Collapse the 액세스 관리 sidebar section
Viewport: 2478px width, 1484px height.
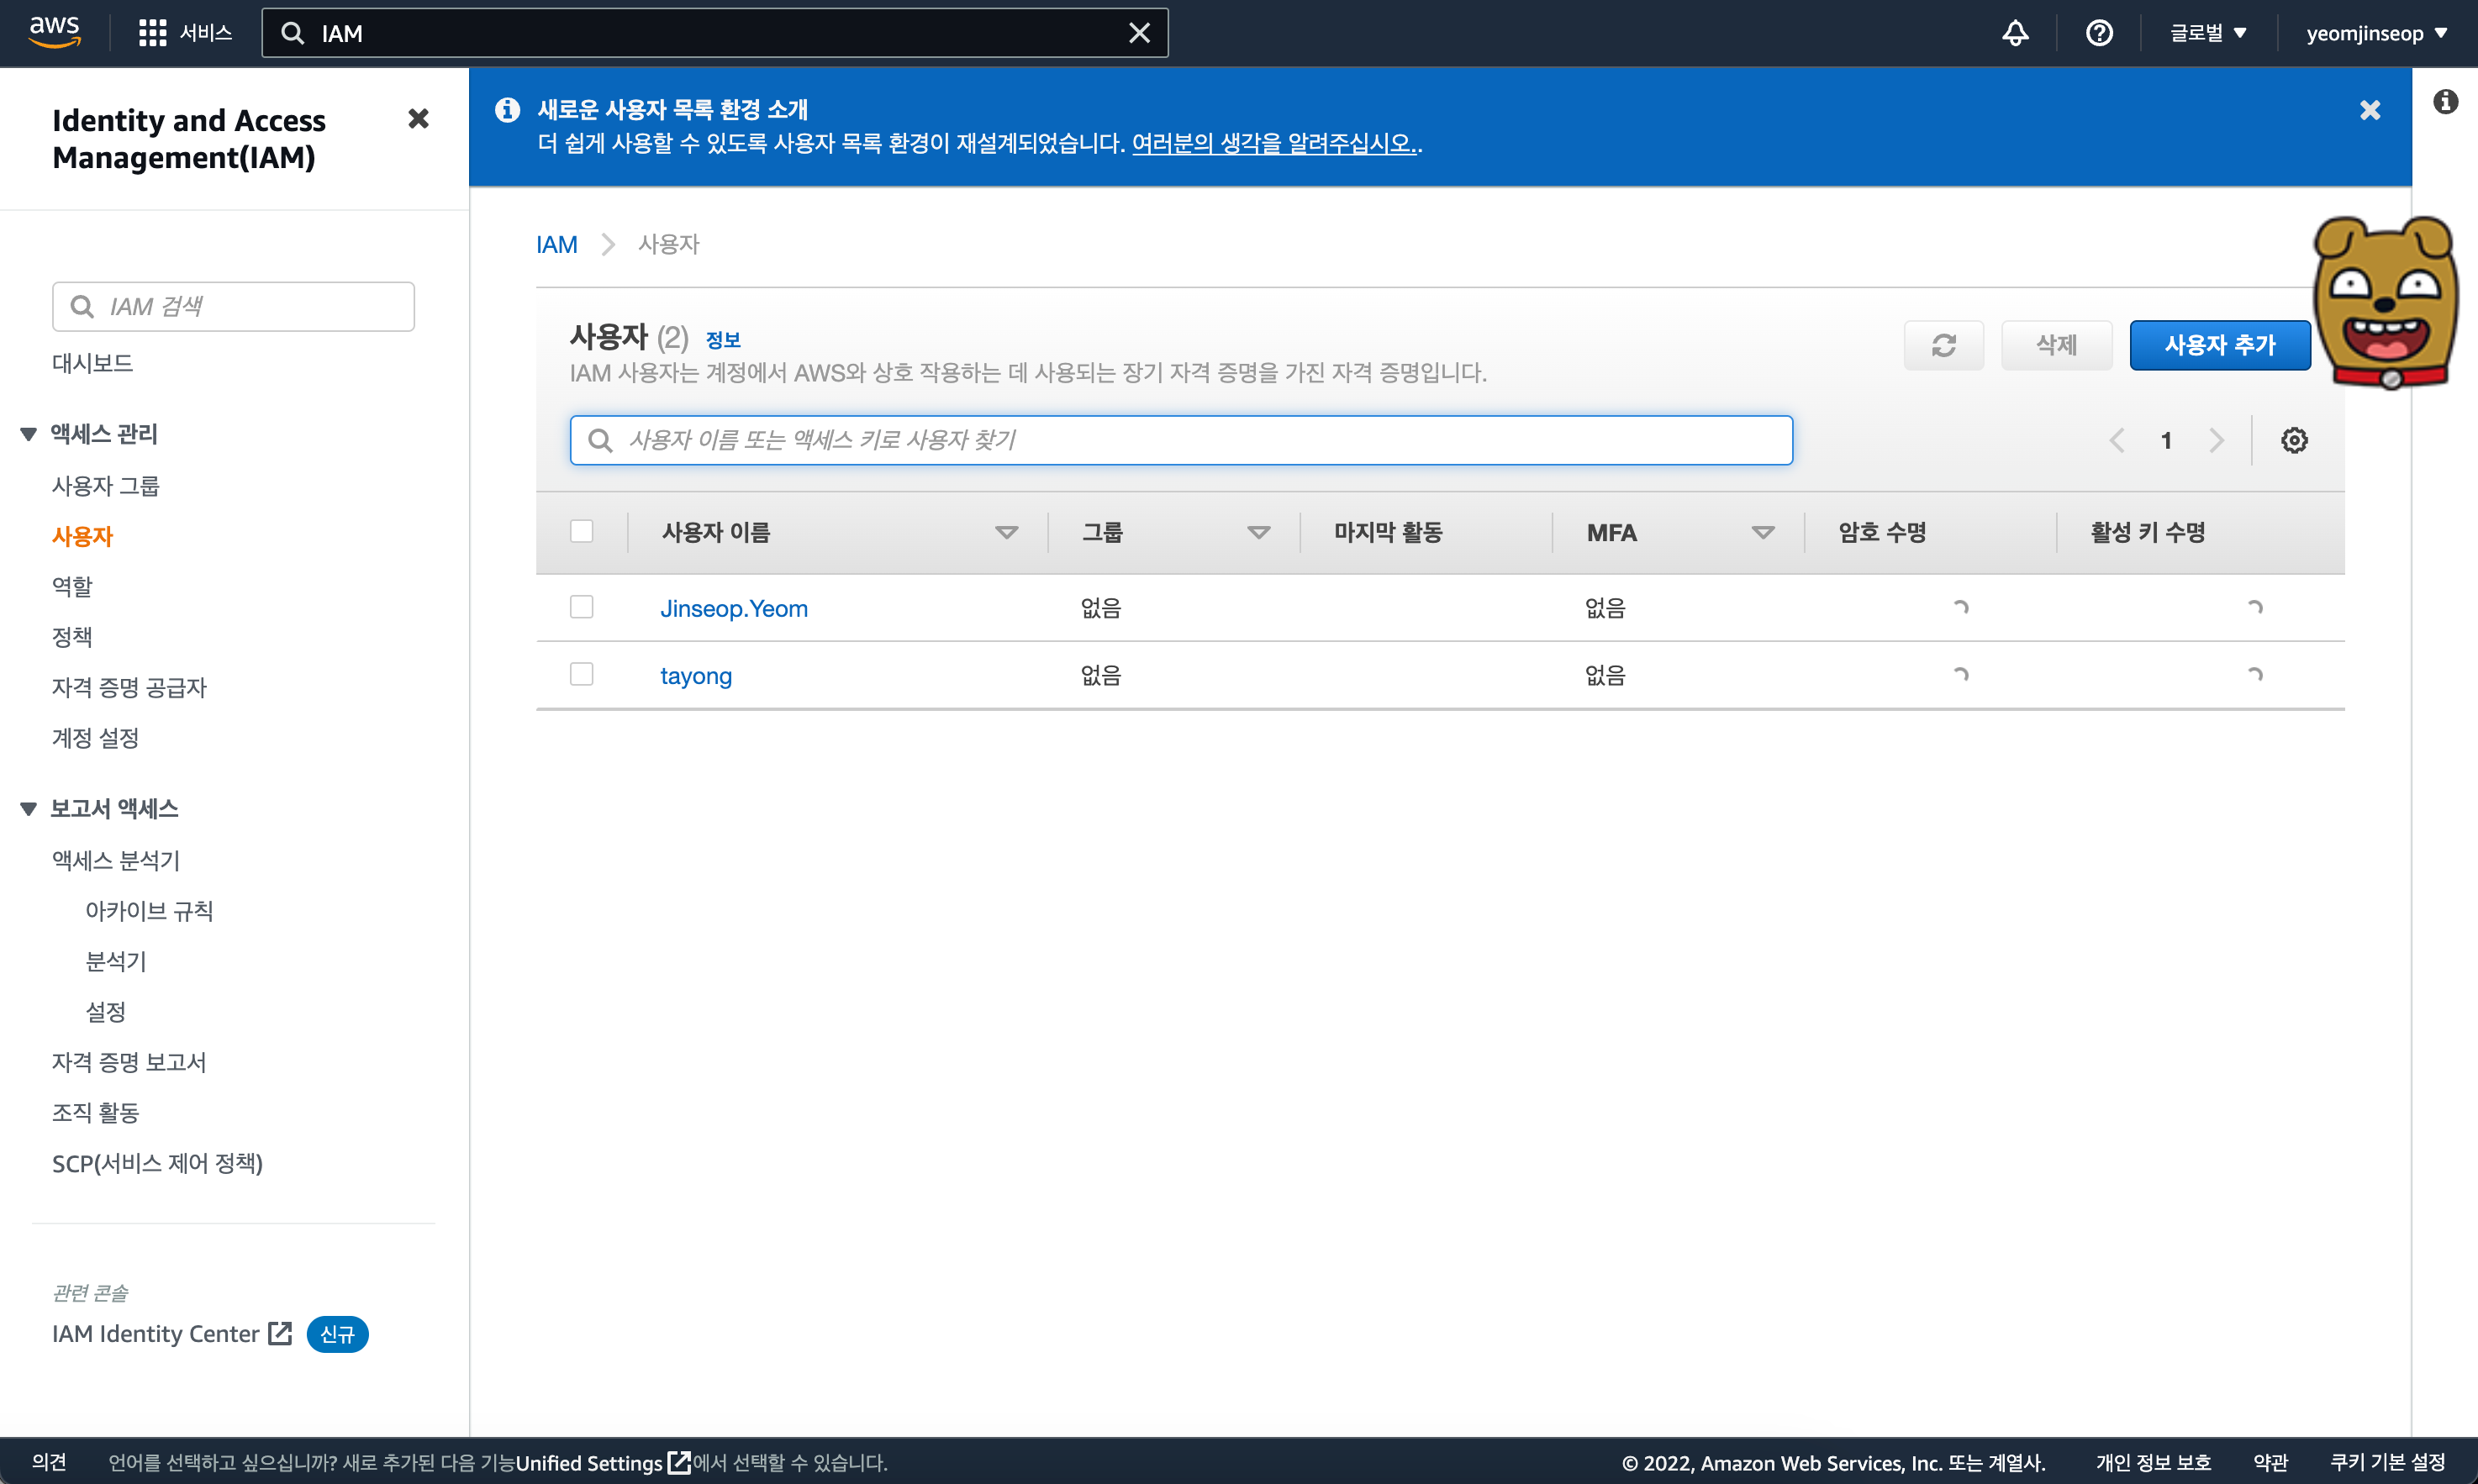tap(28, 434)
